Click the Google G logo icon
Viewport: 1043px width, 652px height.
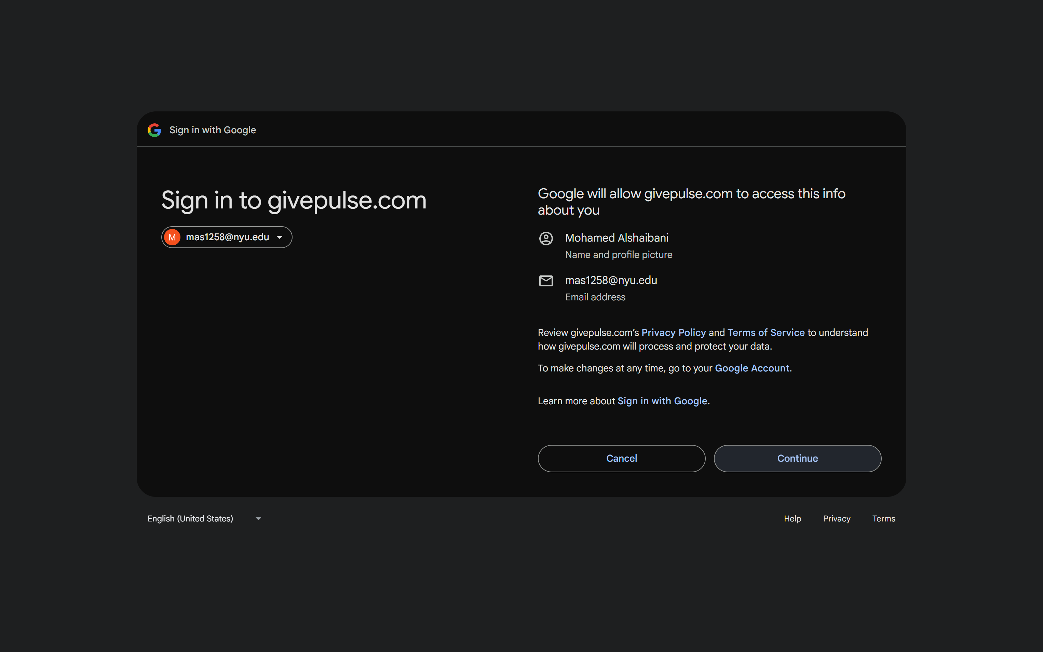(x=154, y=130)
